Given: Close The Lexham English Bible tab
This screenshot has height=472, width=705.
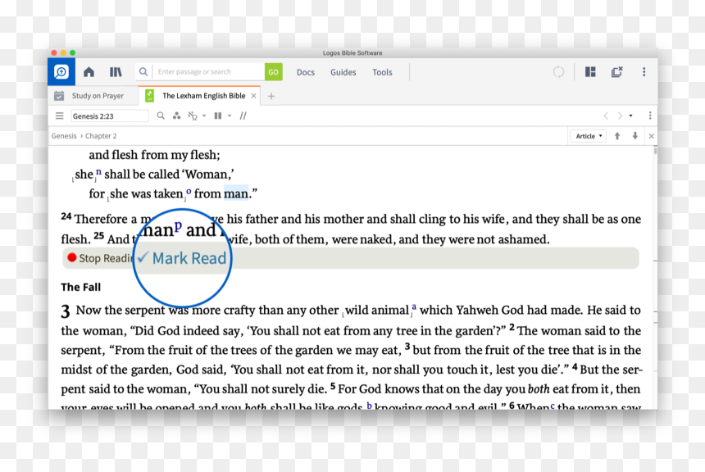Looking at the screenshot, I should [253, 96].
